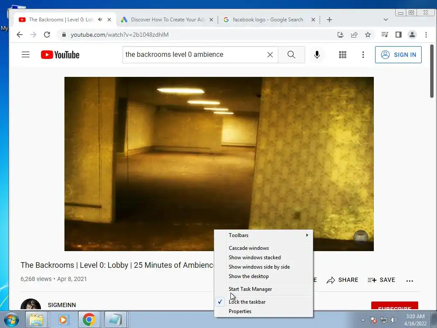
Task: Click the page vertical scrollbar thumb
Action: pyautogui.click(x=432, y=71)
